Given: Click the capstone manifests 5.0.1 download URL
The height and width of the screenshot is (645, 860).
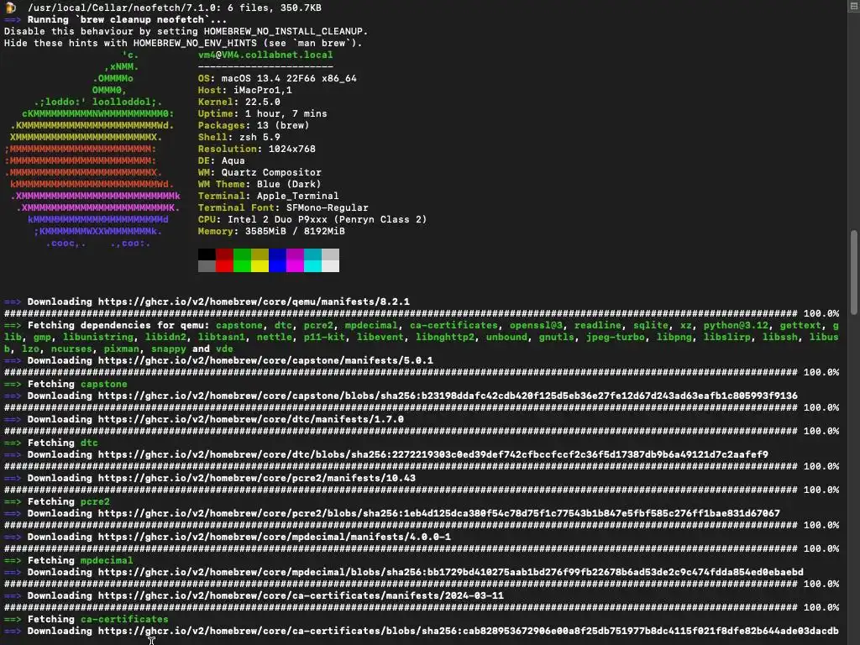Looking at the screenshot, I should 265,360.
